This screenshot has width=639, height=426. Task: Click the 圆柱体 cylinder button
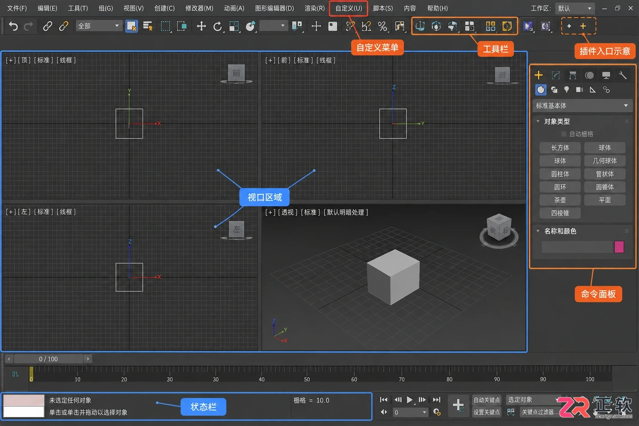tap(560, 174)
